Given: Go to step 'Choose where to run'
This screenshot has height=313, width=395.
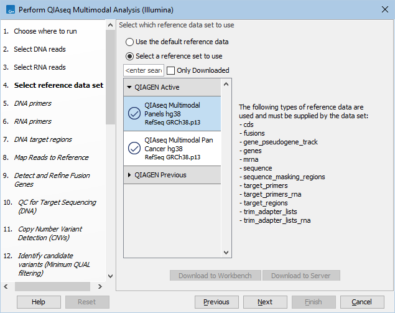Looking at the screenshot, I should point(45,31).
